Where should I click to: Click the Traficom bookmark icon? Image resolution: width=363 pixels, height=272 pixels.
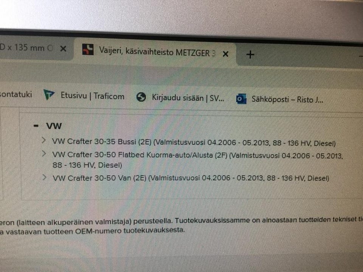pyautogui.click(x=49, y=94)
